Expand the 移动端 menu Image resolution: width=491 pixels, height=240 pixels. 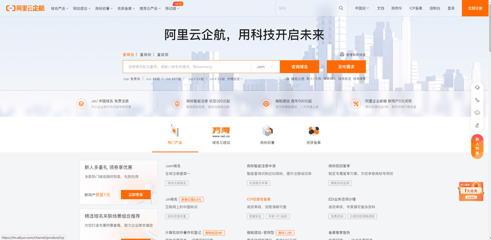point(172,8)
